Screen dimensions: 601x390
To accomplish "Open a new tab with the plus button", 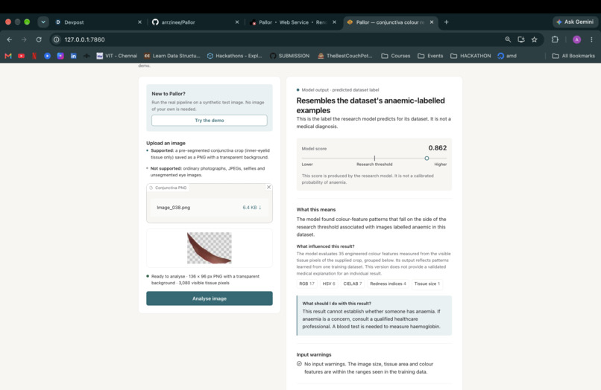I will (446, 22).
